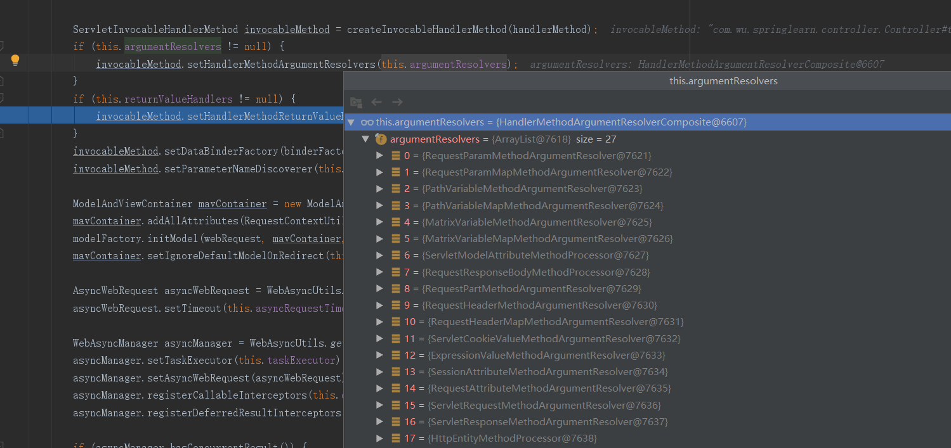
Task: Expand element 1 RequestParamMapMethodArgumentResolver
Action: point(379,172)
